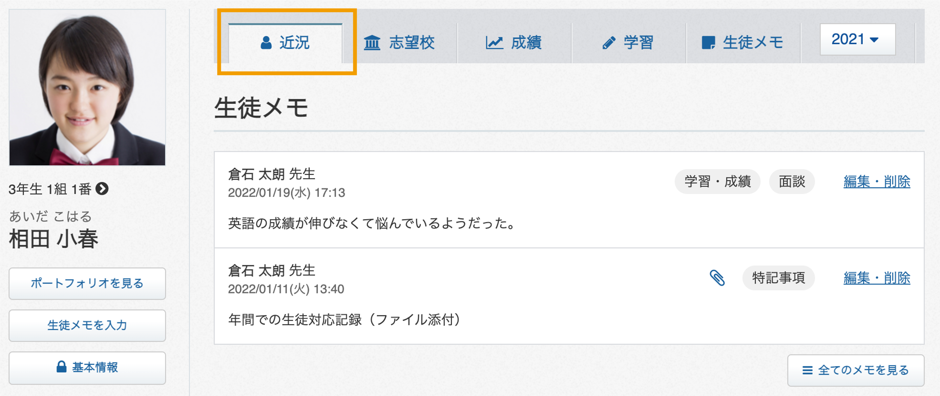The height and width of the screenshot is (396, 940).
Task: Click the bank building icon for 志望校
Action: point(372,43)
